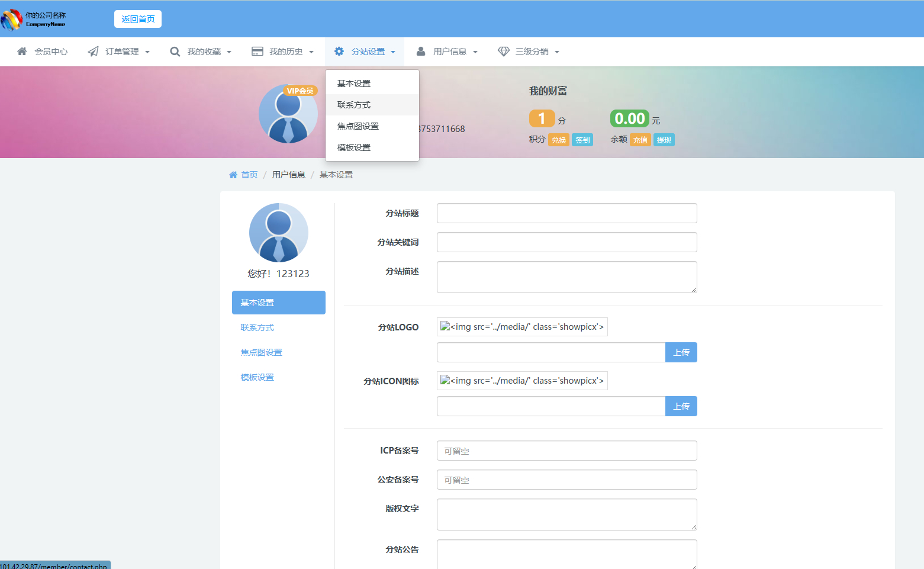
Task: Select the paper plane icon for 订单管理
Action: (93, 52)
